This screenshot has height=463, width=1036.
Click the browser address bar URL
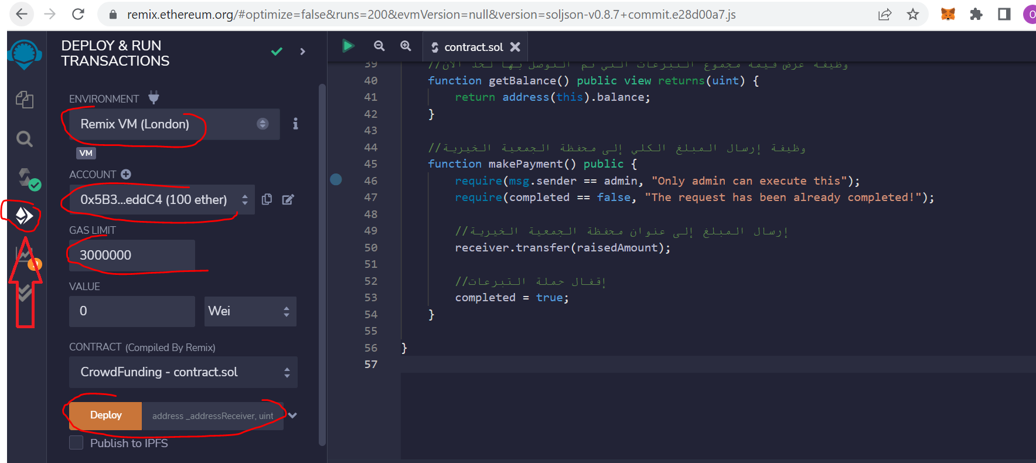[431, 15]
